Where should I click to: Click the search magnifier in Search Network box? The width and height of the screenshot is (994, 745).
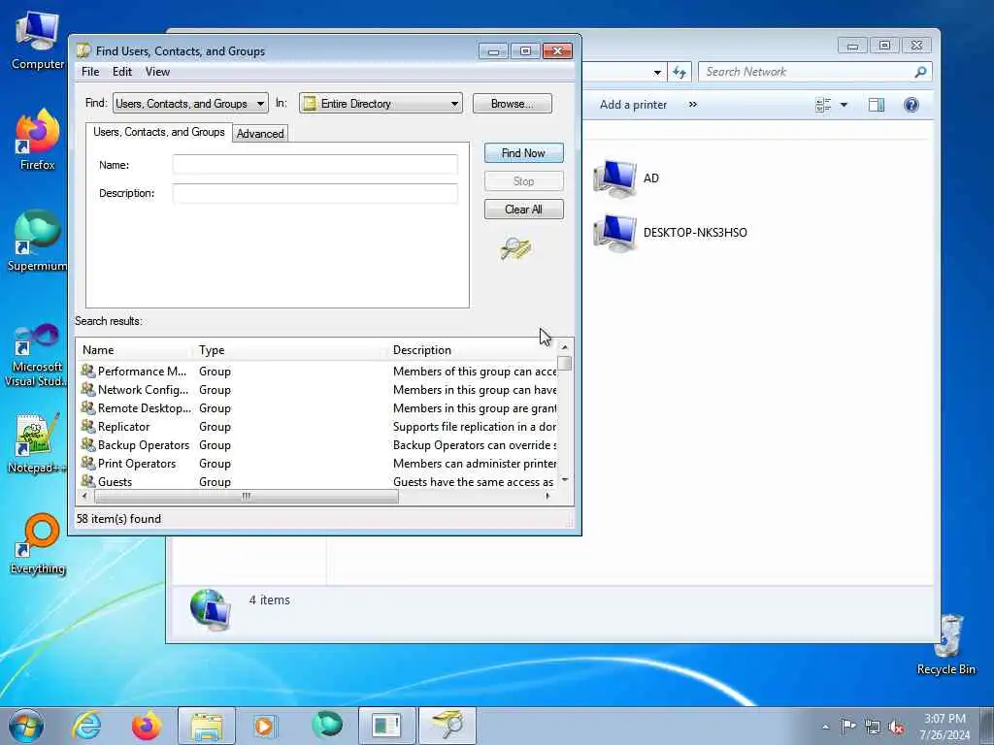point(920,72)
